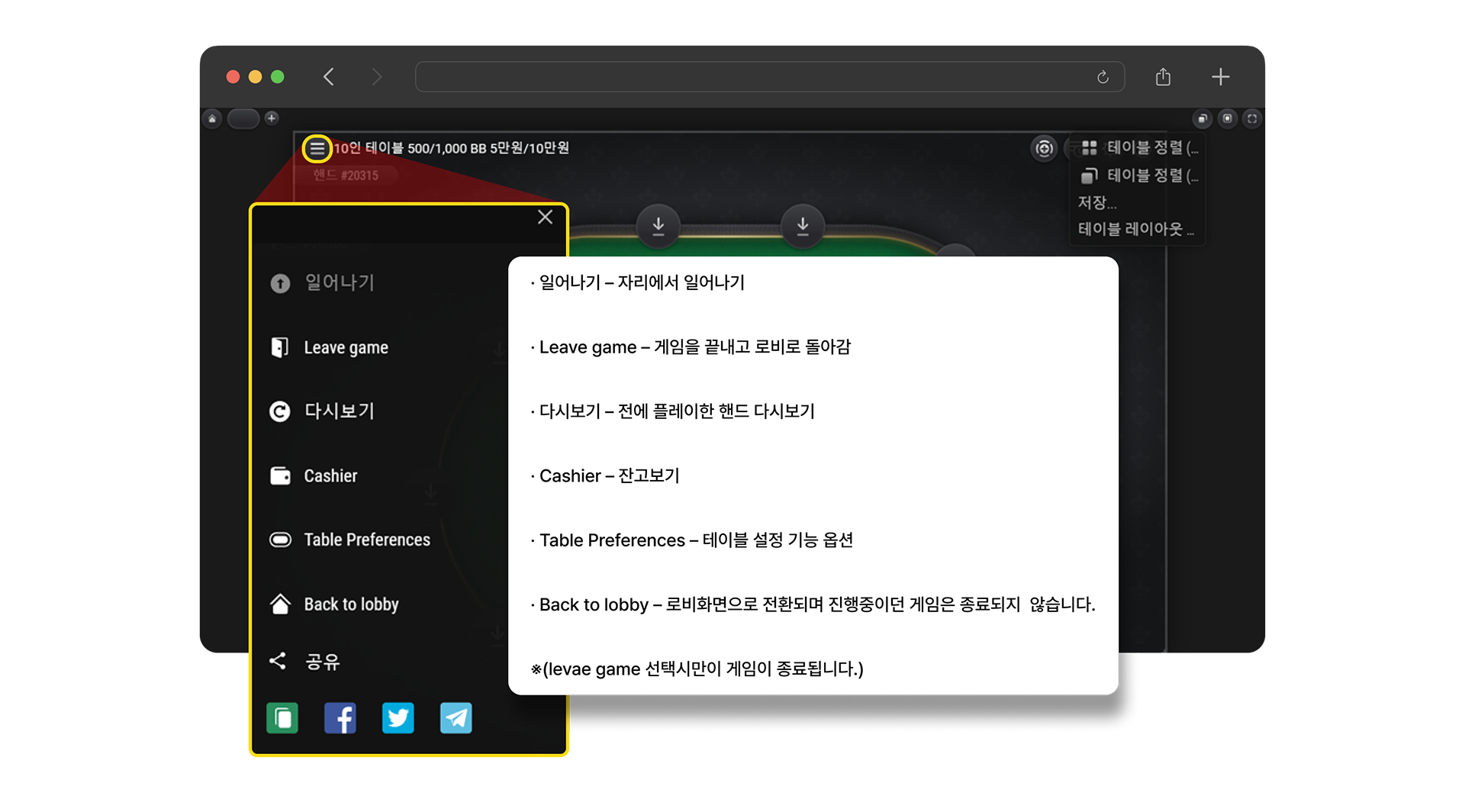Click the second seat download arrow icon

pos(802,226)
